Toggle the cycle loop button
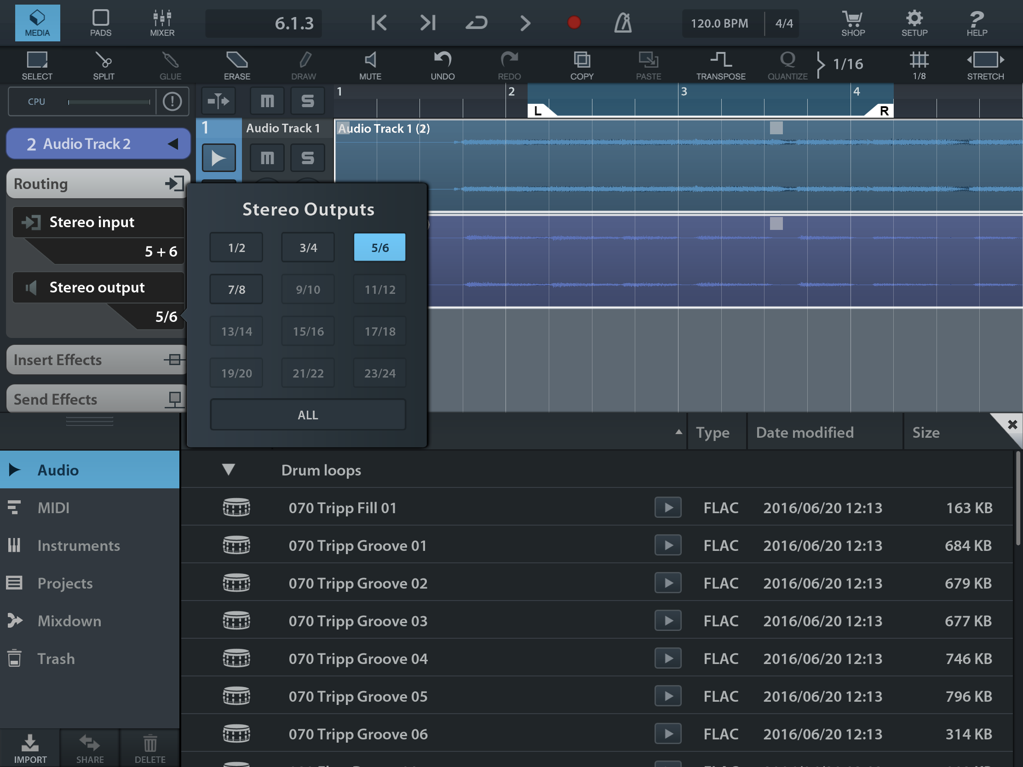Viewport: 1023px width, 767px height. (x=476, y=23)
